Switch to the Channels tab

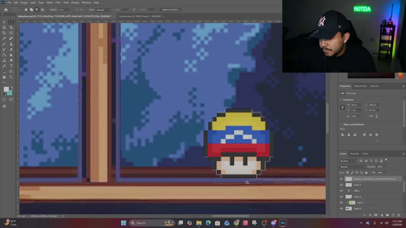coord(354,154)
